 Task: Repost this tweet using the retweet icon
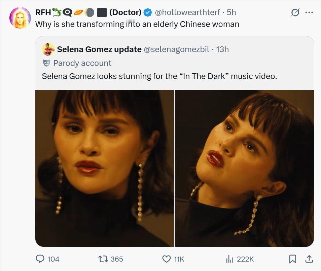click(102, 259)
